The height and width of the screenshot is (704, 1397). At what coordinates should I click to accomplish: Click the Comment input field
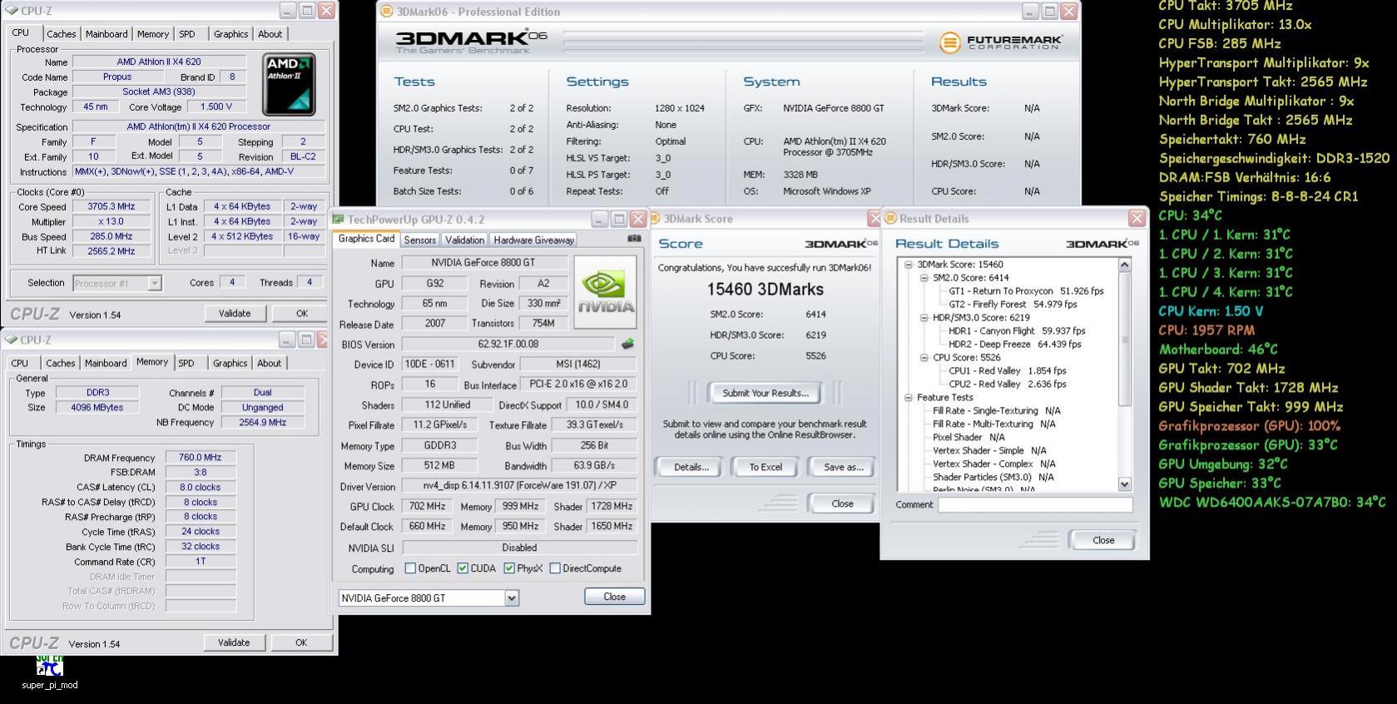(1035, 504)
